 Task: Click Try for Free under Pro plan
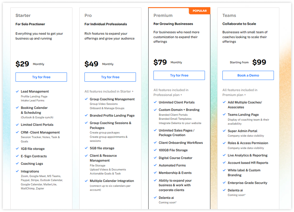coord(110,77)
